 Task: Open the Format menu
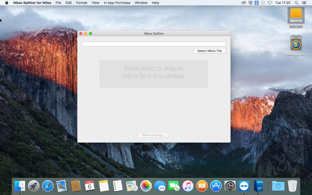click(x=82, y=3)
